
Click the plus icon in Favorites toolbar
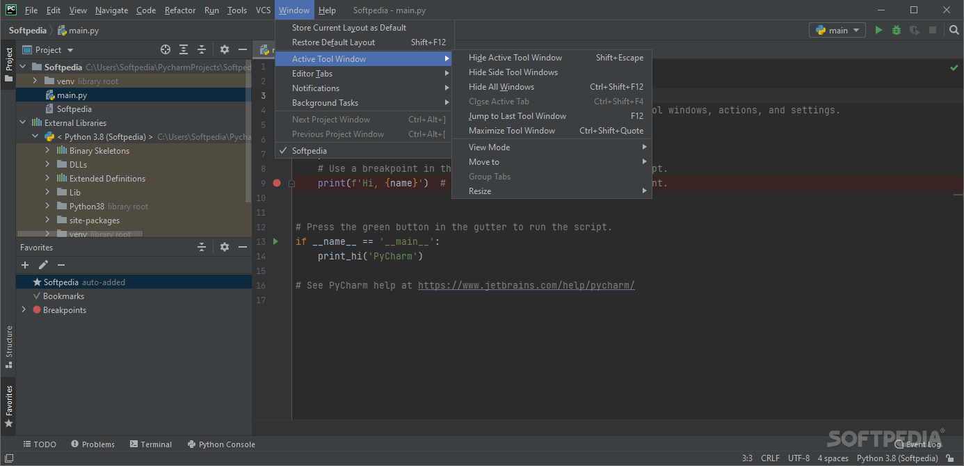tap(25, 265)
